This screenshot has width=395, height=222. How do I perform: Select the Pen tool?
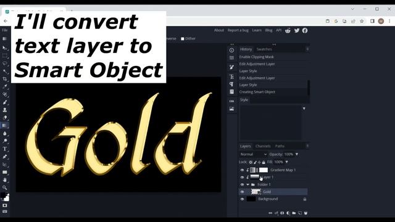[x=4, y=157]
